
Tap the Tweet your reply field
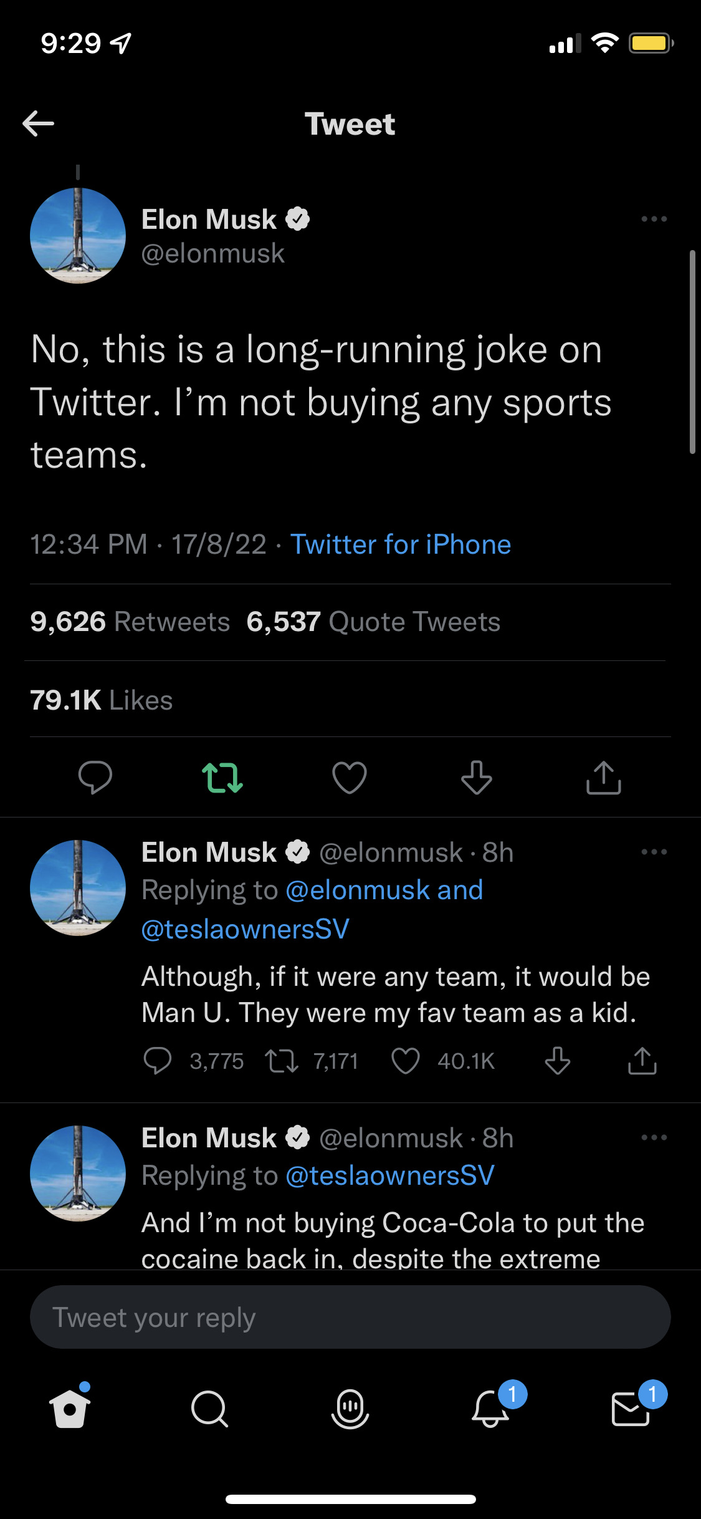pos(350,1317)
